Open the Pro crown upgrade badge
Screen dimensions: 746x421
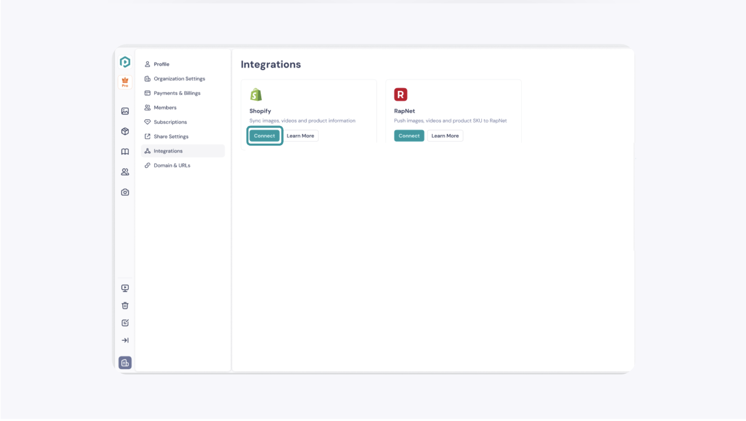[x=125, y=82]
